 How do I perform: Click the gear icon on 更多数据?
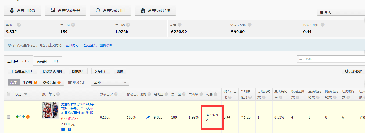point(346,71)
